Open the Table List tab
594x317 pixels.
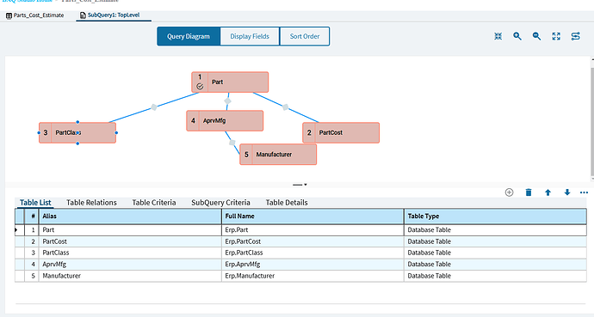coord(35,203)
